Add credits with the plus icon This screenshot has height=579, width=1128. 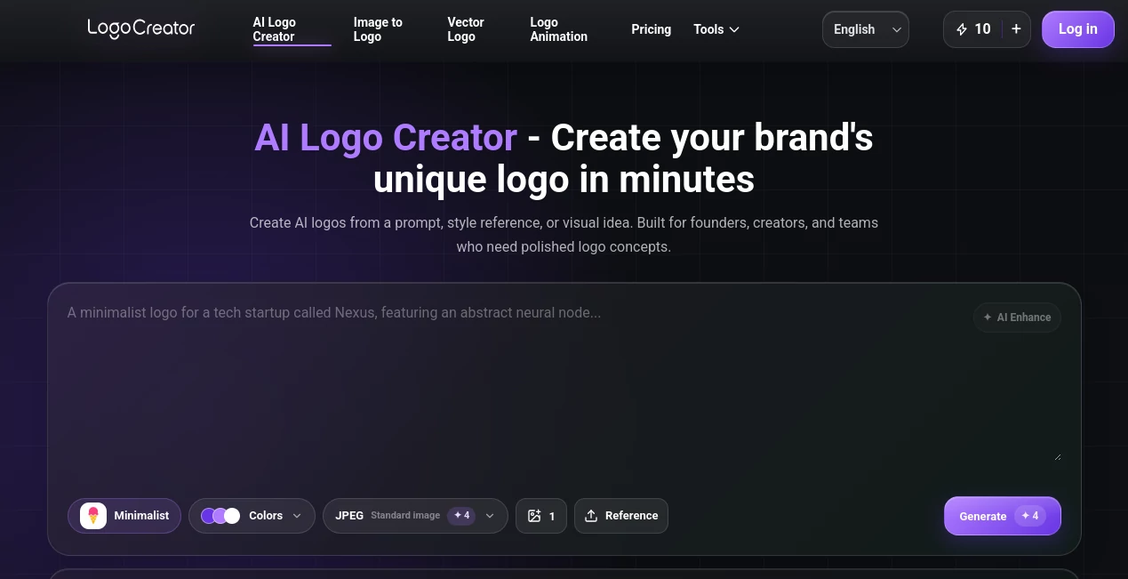click(1016, 29)
